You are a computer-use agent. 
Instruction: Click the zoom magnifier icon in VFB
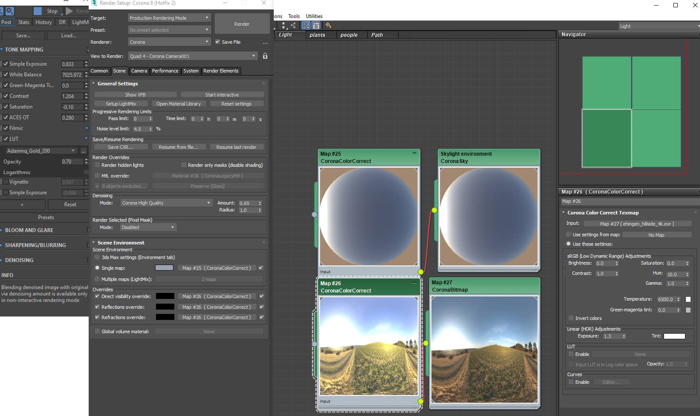point(9,11)
